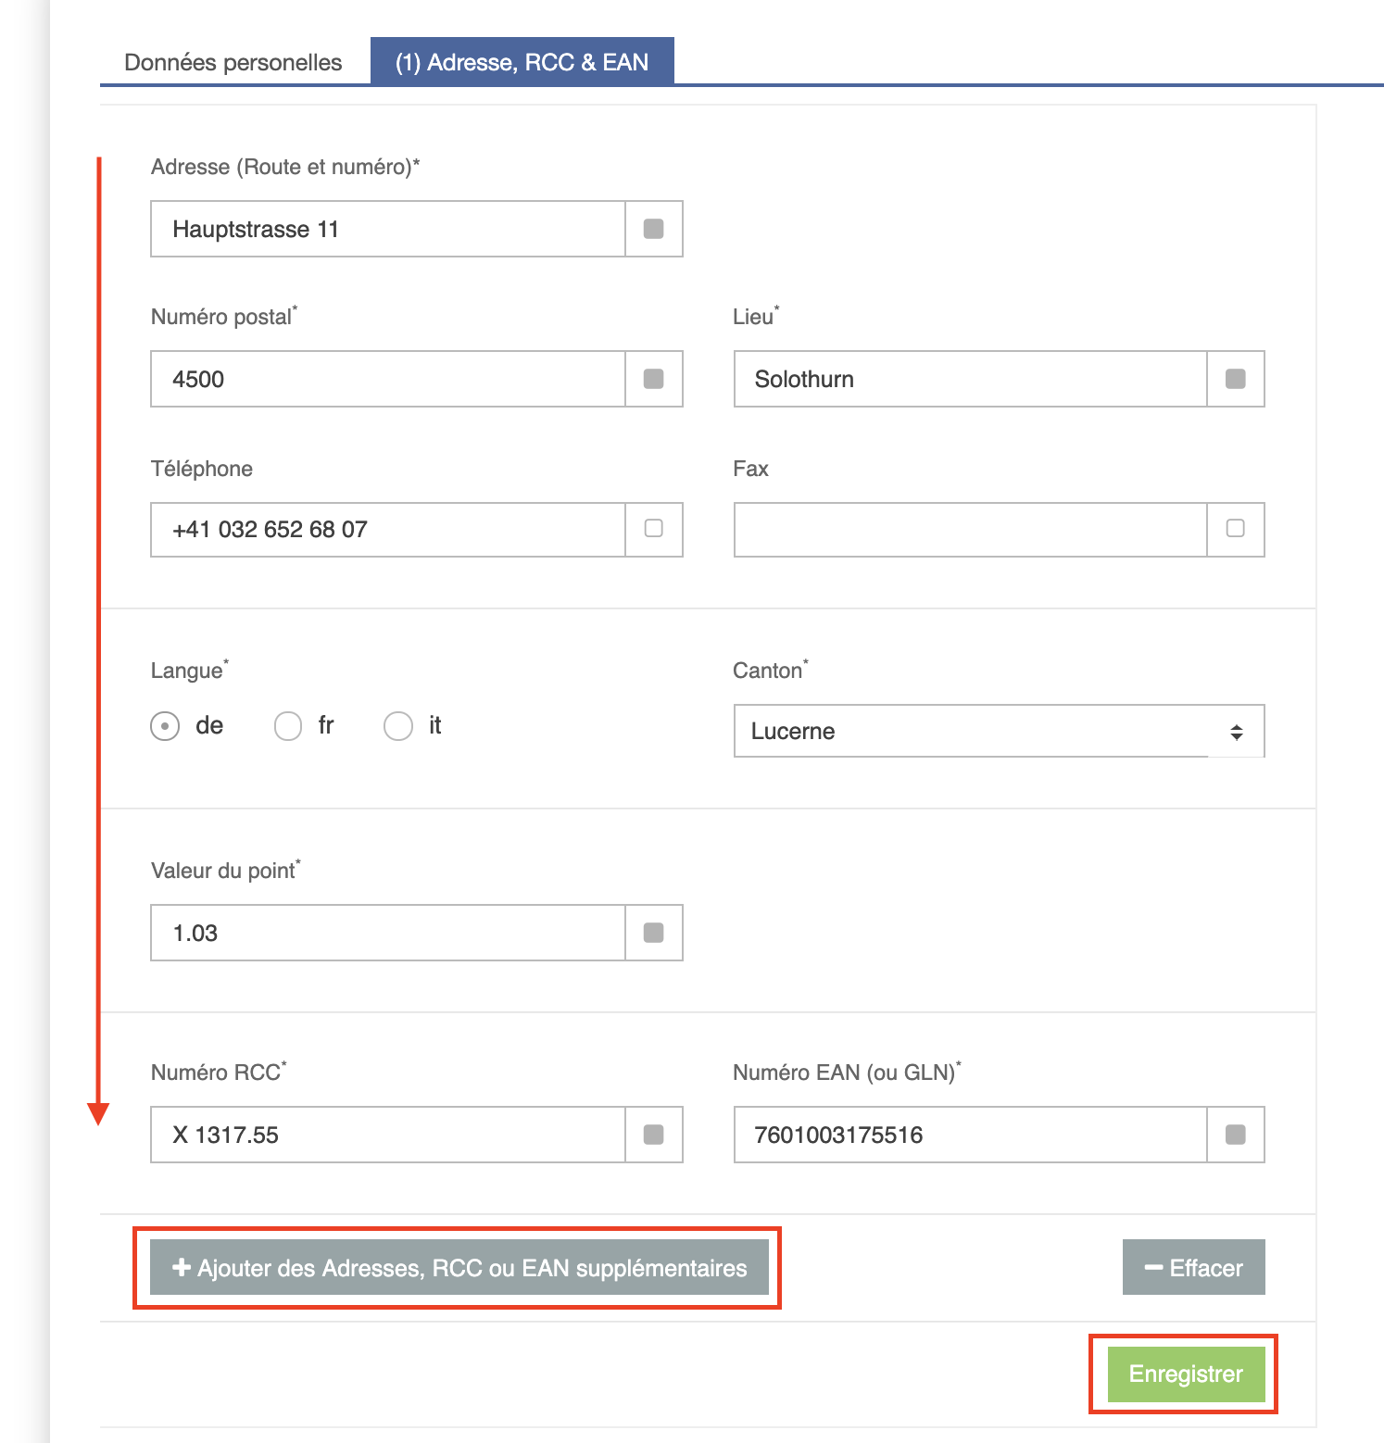The width and height of the screenshot is (1384, 1443).
Task: Open the Canton dropdown showing Lucerne
Action: (999, 731)
